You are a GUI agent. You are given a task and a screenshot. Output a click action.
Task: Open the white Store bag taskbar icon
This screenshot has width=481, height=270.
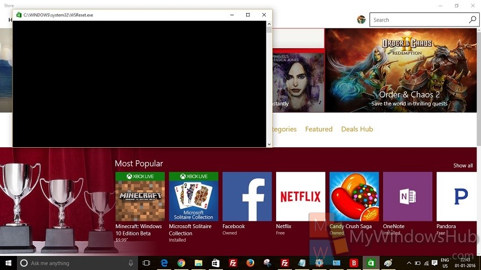pyautogui.click(x=216, y=263)
